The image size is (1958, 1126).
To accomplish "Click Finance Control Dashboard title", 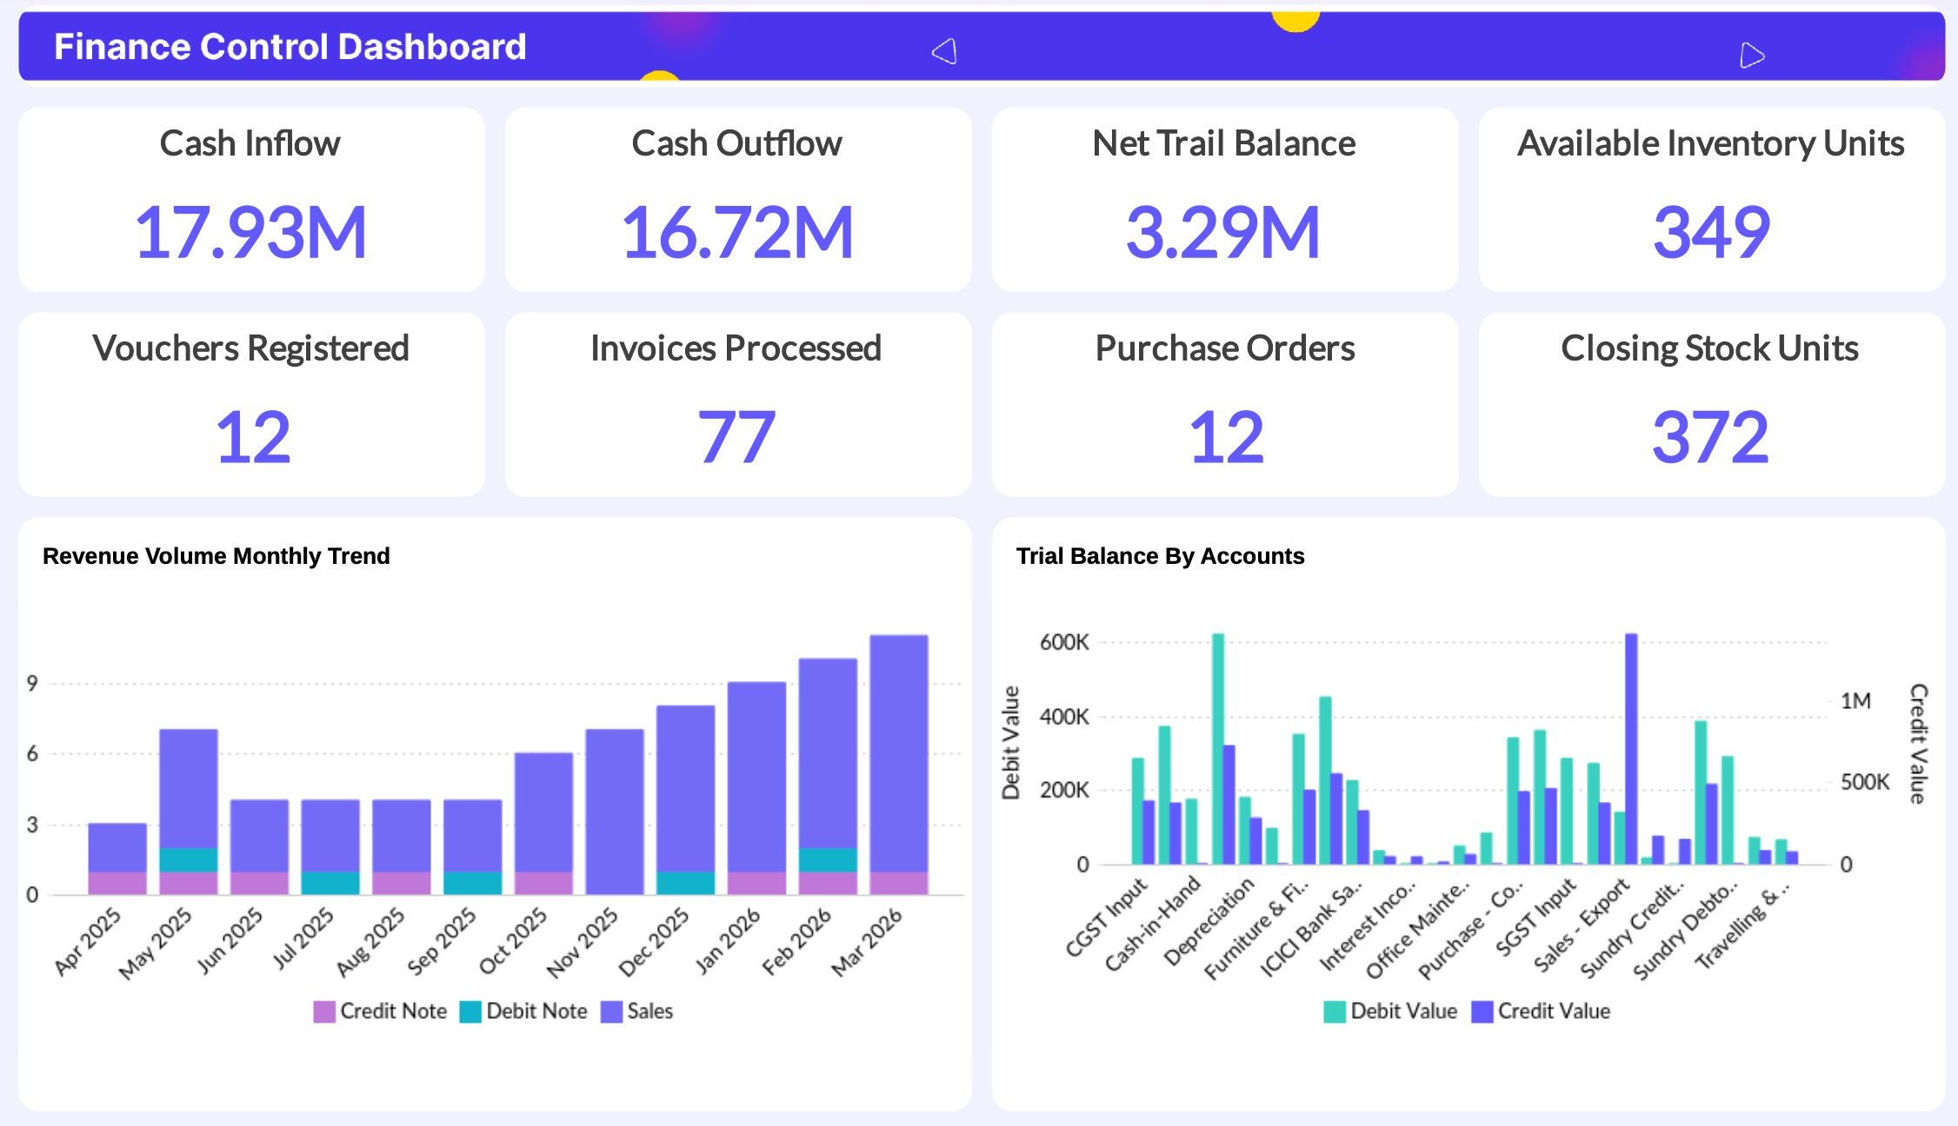I will click(x=290, y=47).
